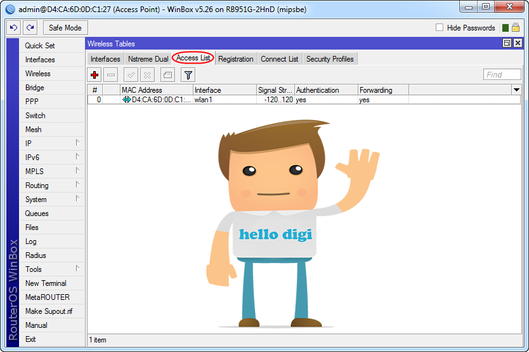Click the green status indicator square
The width and height of the screenshot is (529, 352).
[x=506, y=28]
